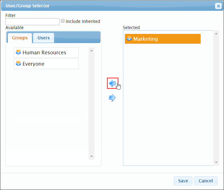This screenshot has height=190, width=224.
Task: Select Marketing in the Selected list
Action: (x=163, y=39)
